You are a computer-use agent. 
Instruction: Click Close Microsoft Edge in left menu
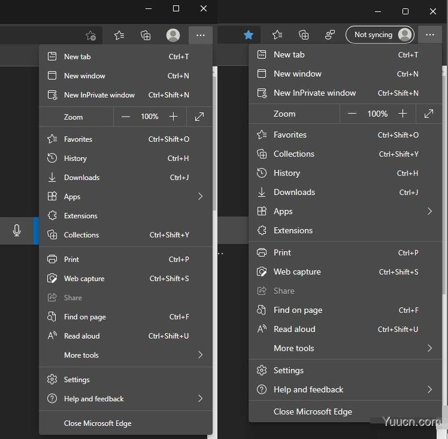tap(126, 423)
